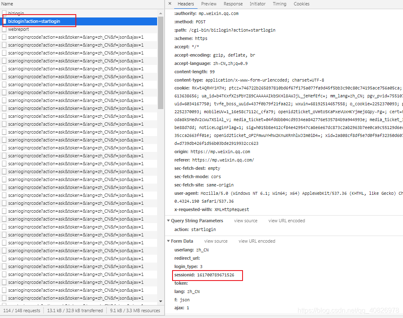Screen dimensions: 403x318
Task: Click the request list scrollbar thumb
Action: pyautogui.click(x=160, y=62)
